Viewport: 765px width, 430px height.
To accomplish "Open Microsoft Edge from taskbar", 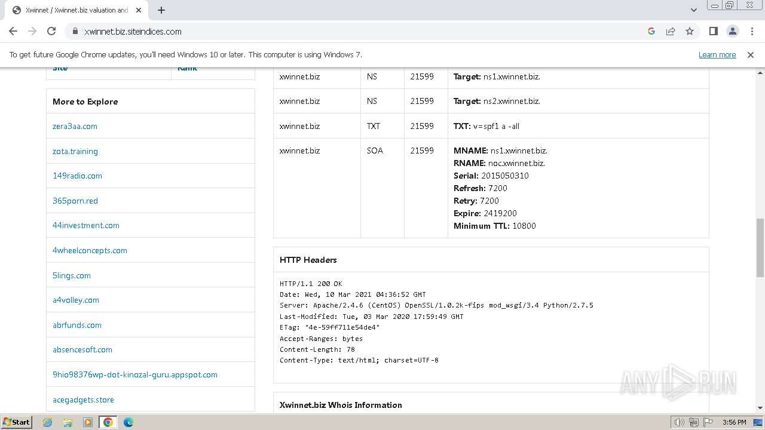I will click(x=128, y=422).
